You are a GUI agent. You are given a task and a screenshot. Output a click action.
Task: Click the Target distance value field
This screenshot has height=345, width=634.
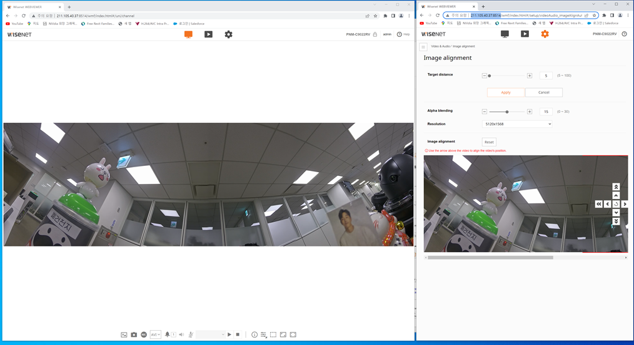[546, 75]
